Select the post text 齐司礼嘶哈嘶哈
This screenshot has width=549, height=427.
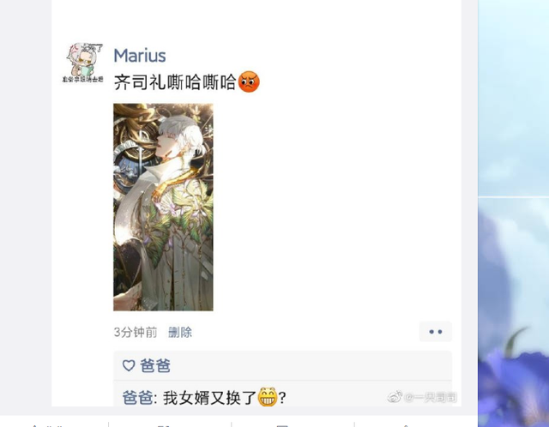pos(175,82)
